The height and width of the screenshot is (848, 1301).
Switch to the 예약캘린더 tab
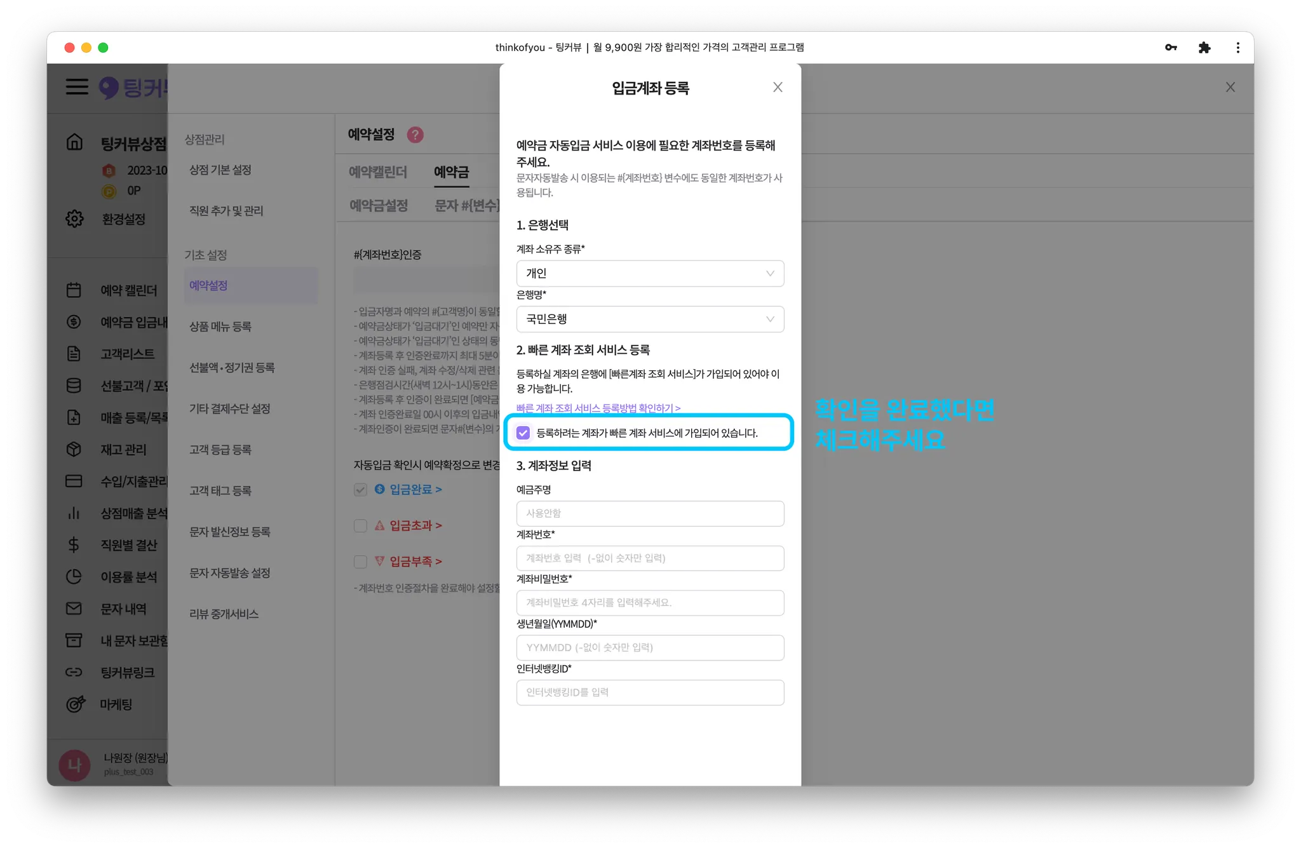pyautogui.click(x=377, y=172)
